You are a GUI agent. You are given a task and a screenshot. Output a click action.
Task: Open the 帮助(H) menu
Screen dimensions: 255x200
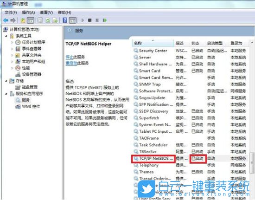64,13
